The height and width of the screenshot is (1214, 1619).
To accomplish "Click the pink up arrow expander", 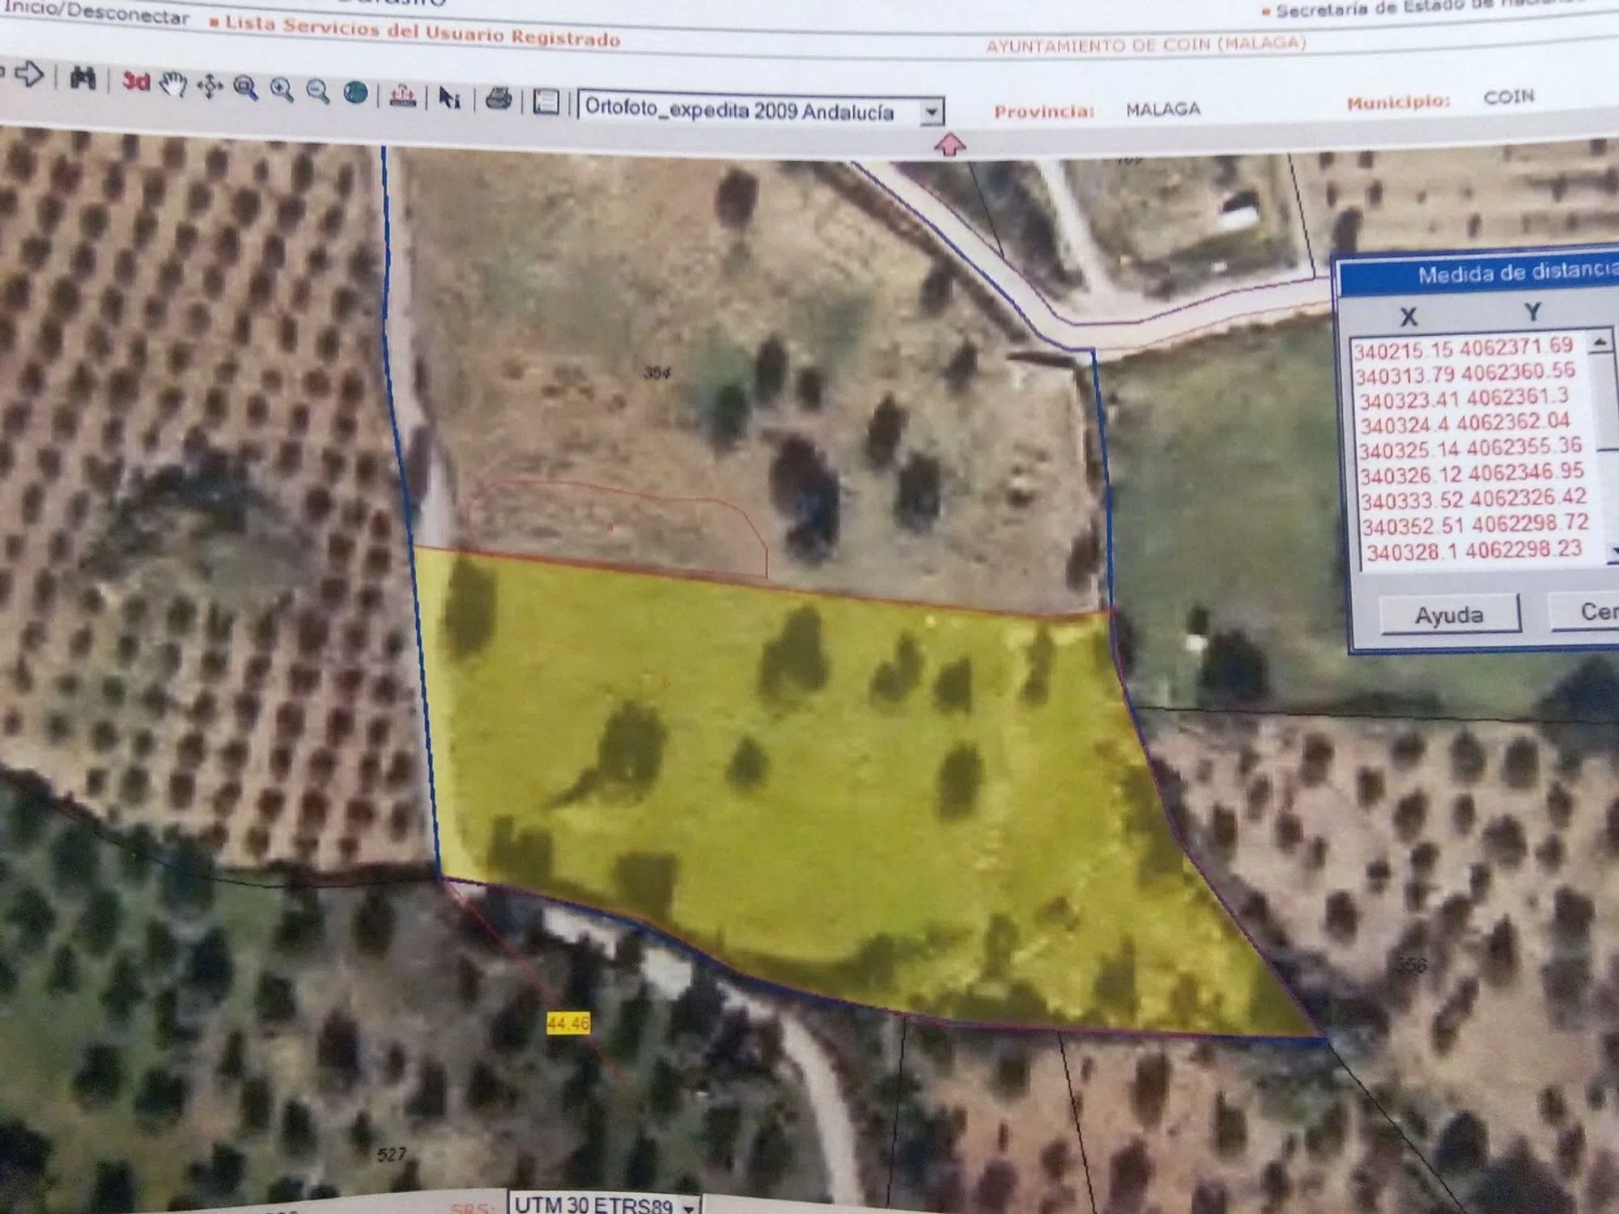I will pos(950,146).
